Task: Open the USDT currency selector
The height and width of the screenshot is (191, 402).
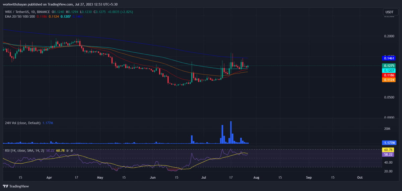Action: (389, 12)
